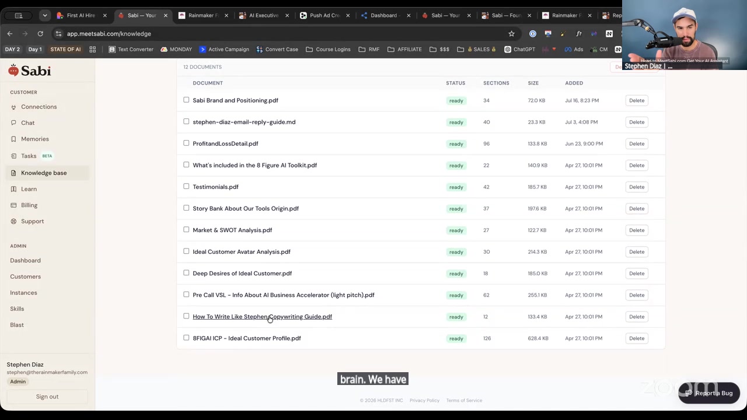Open Skills in the Admin sidebar

[x=17, y=309]
